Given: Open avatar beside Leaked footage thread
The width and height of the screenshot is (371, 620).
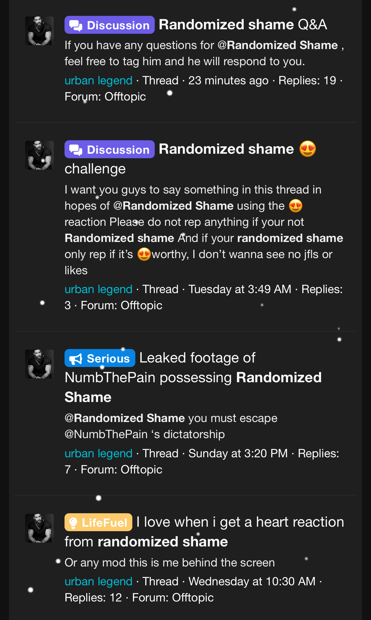Looking at the screenshot, I should point(39,364).
